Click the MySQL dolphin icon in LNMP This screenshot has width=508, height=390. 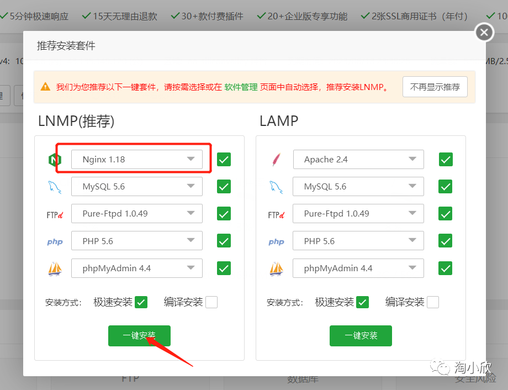55,187
